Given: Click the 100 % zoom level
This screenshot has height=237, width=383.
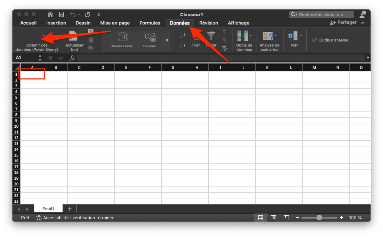Looking at the screenshot, I should (356, 218).
